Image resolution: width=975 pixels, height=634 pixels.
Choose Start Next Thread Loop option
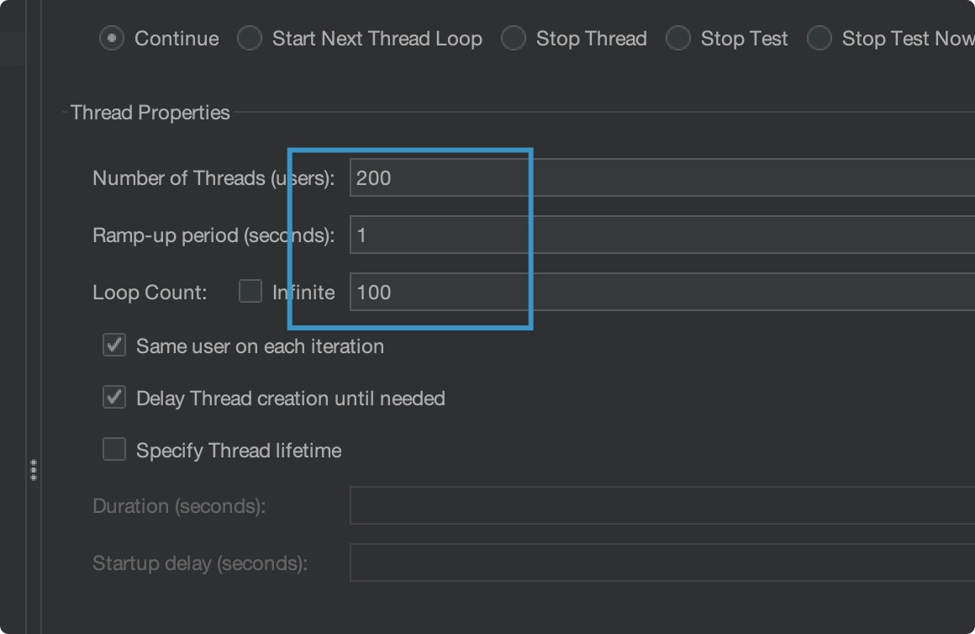(250, 39)
